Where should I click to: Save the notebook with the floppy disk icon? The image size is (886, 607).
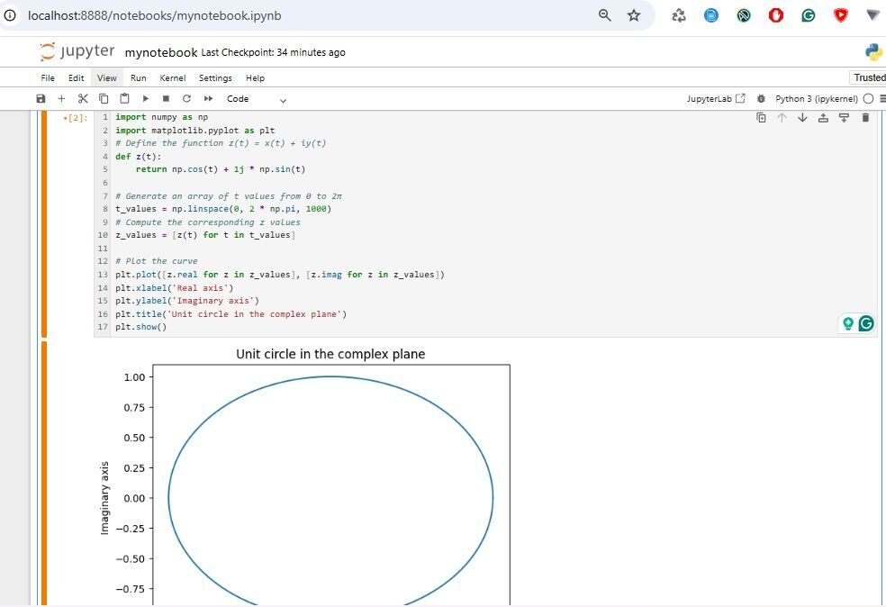41,98
